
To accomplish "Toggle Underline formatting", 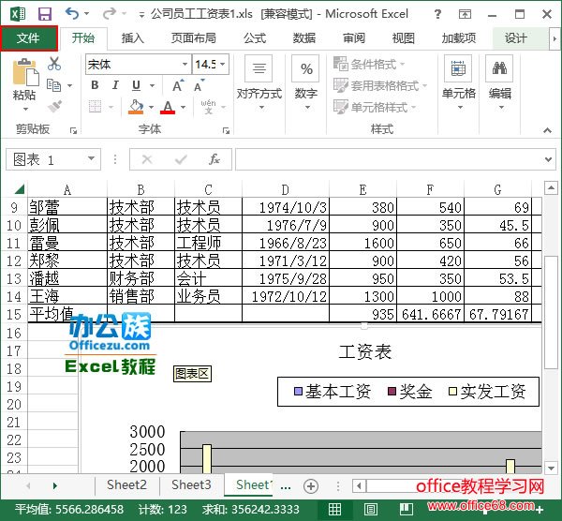I will click(136, 85).
